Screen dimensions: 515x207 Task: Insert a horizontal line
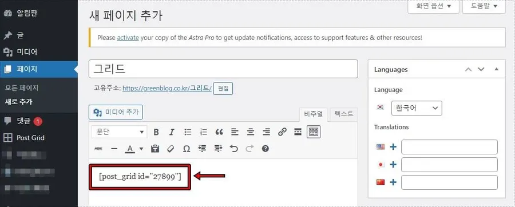pyautogui.click(x=114, y=149)
